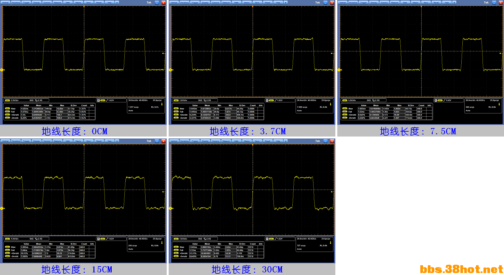Open the Cursors menu in the 7.5CM panel
This screenshot has width=504, height=275.
click(384, 3)
